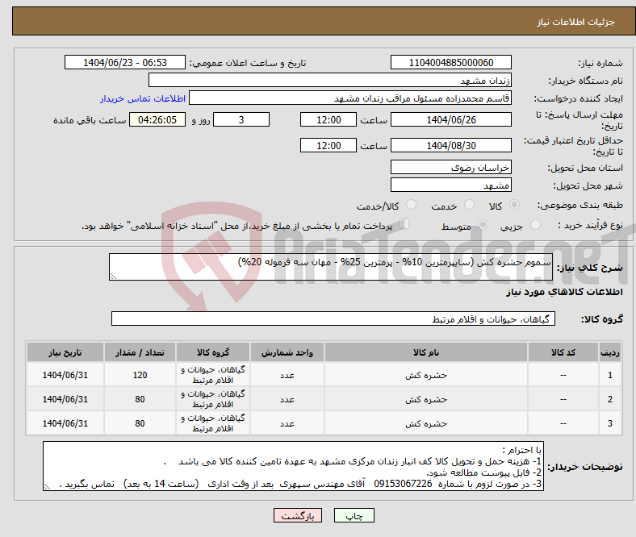This screenshot has height=537, width=636.
Task: Click the price validity time 12:00 field
Action: [x=328, y=145]
